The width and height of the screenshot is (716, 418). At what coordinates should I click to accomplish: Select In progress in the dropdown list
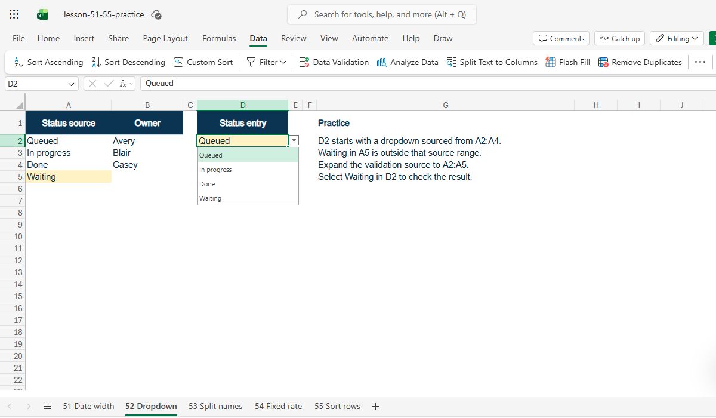(x=248, y=170)
